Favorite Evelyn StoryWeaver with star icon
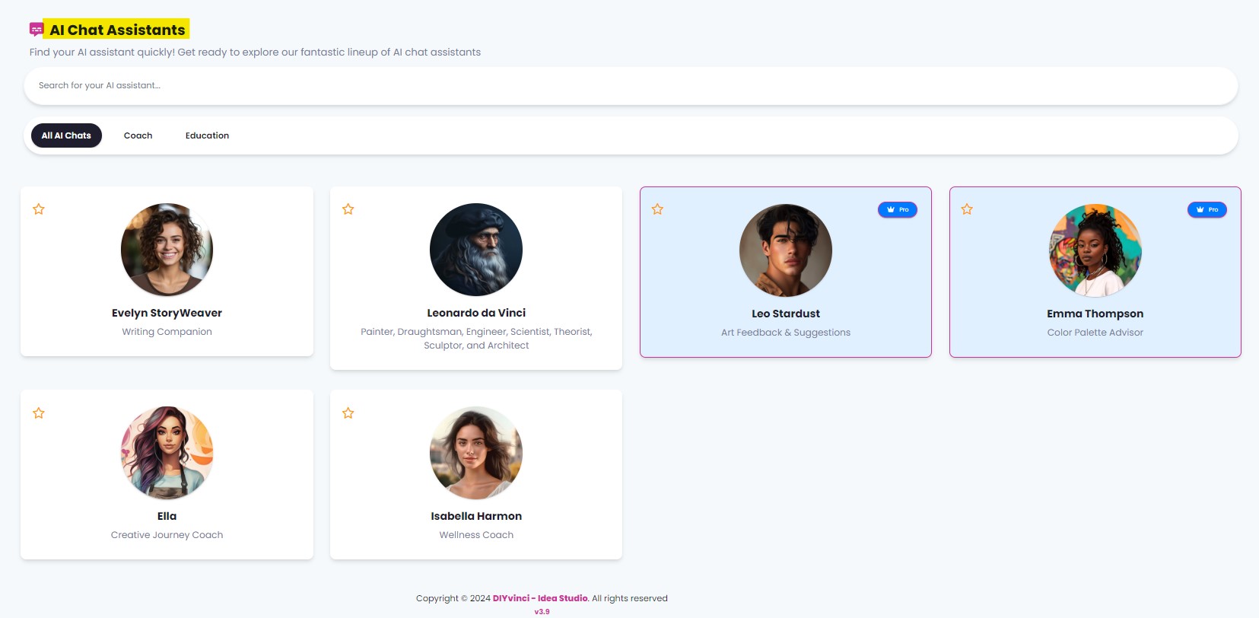 [39, 209]
